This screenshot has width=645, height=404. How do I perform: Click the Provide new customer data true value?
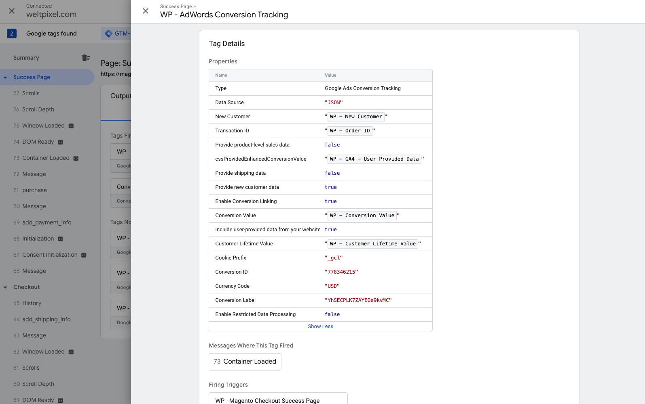[x=331, y=187]
